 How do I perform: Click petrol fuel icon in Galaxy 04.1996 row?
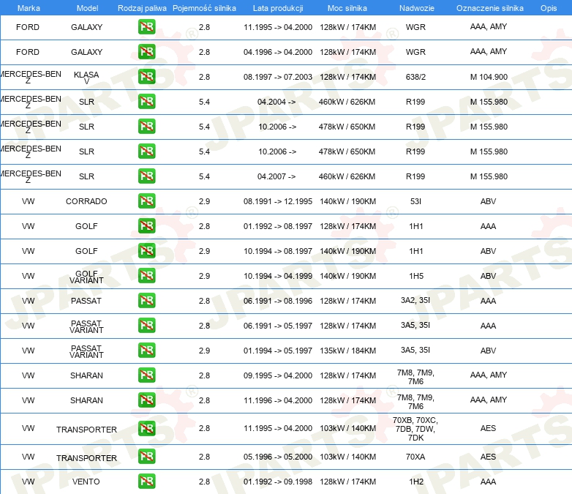pos(146,52)
